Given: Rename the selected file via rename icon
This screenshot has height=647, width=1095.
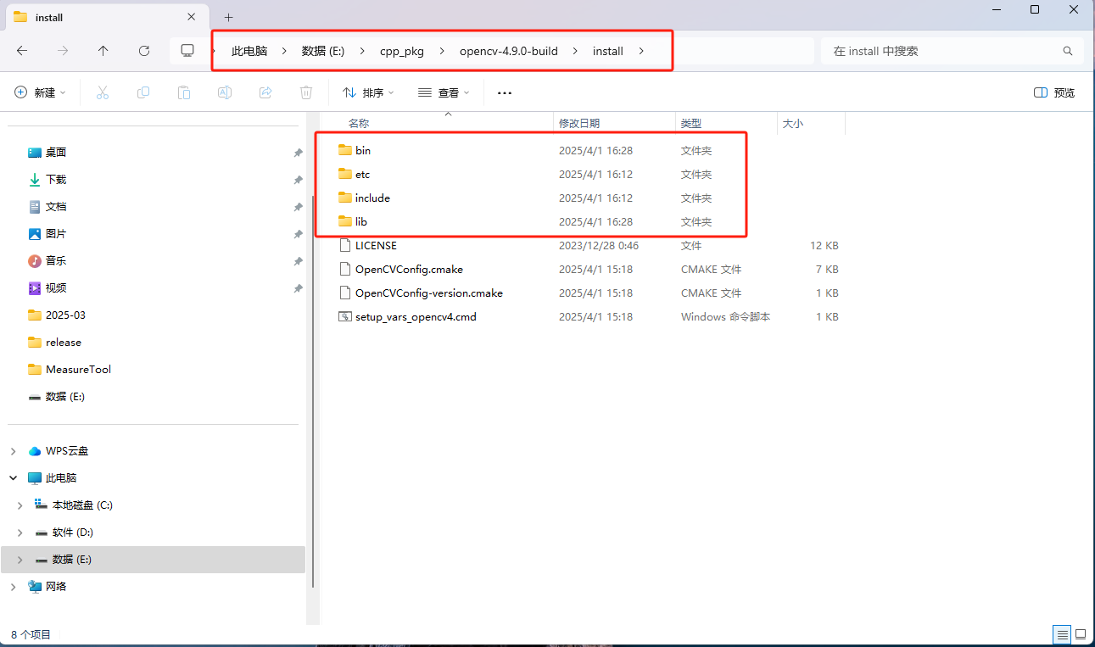Looking at the screenshot, I should coord(225,92).
